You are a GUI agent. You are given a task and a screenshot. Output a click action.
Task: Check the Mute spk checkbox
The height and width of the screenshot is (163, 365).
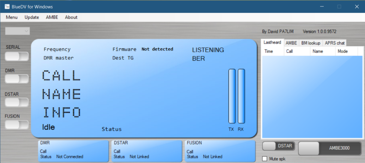tap(265, 159)
